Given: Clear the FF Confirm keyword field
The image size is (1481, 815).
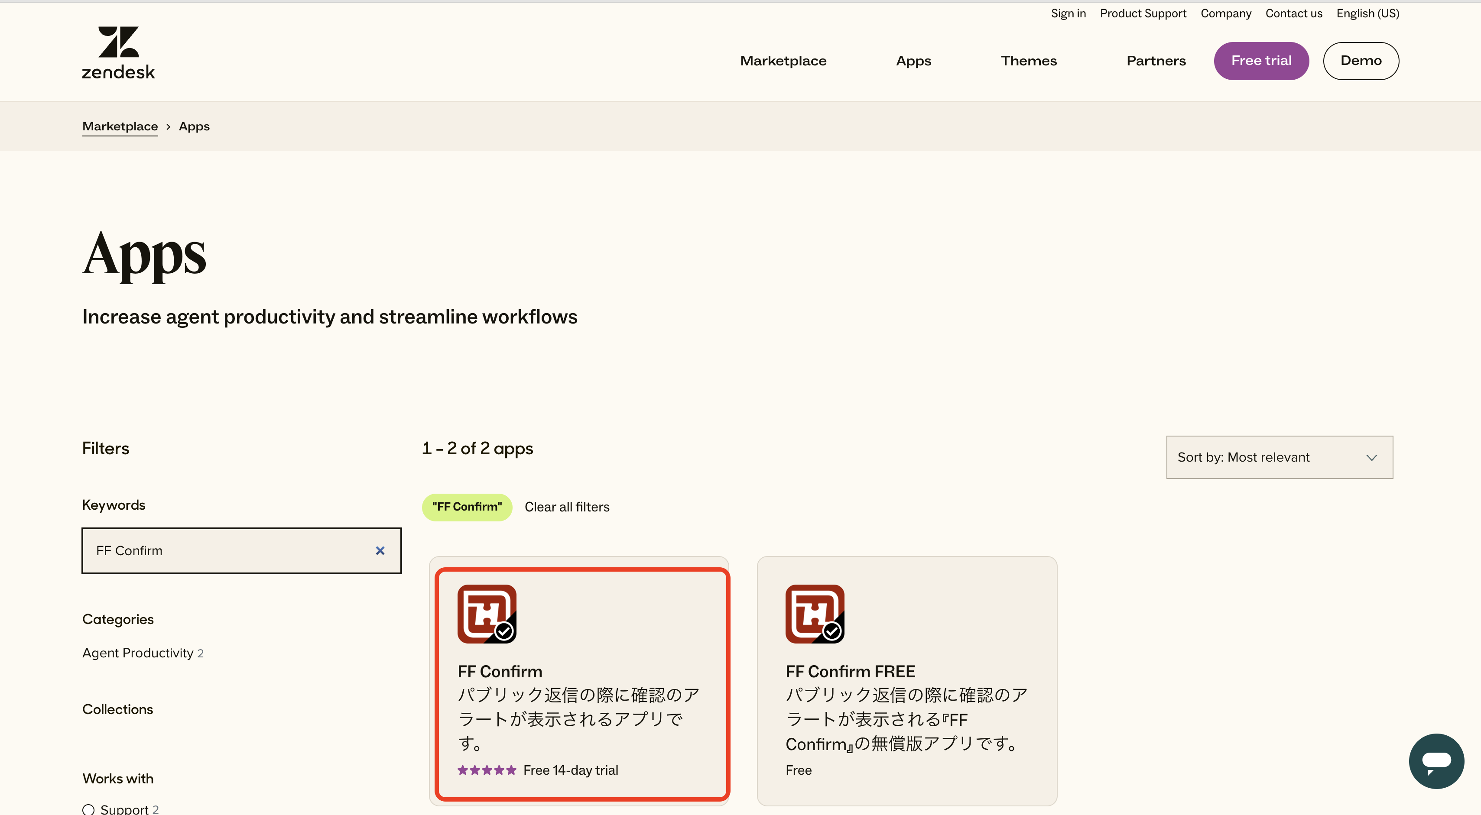Looking at the screenshot, I should (380, 550).
